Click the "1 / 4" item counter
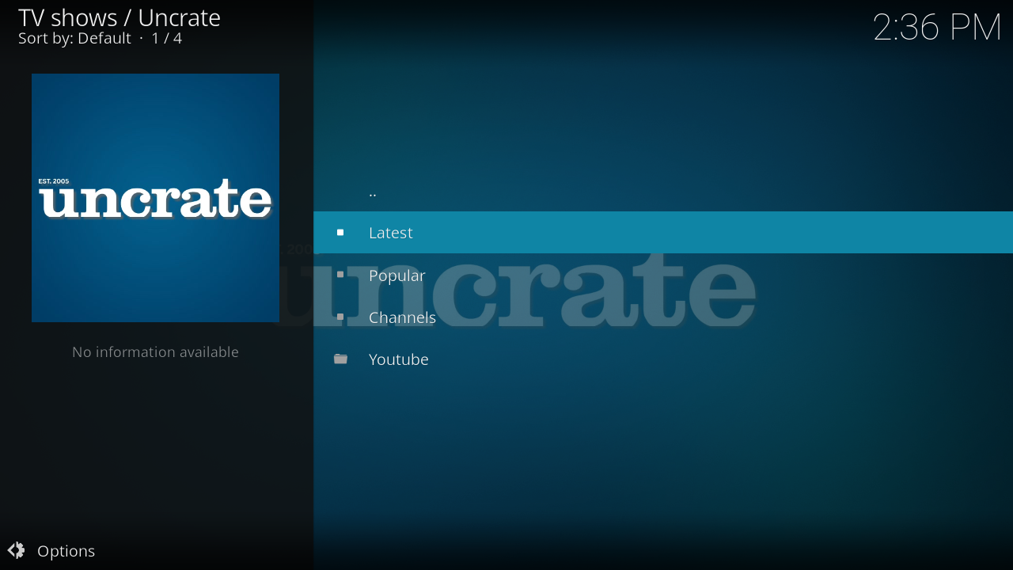 pyautogui.click(x=167, y=38)
